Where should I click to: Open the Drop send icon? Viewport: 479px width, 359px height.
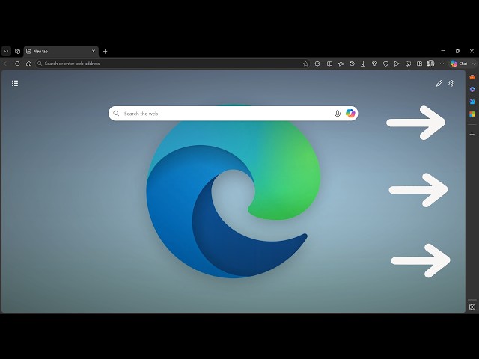397,64
